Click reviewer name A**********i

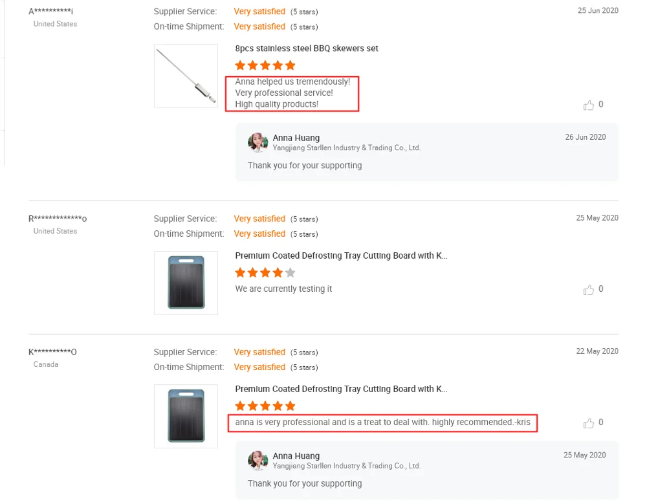tap(50, 12)
